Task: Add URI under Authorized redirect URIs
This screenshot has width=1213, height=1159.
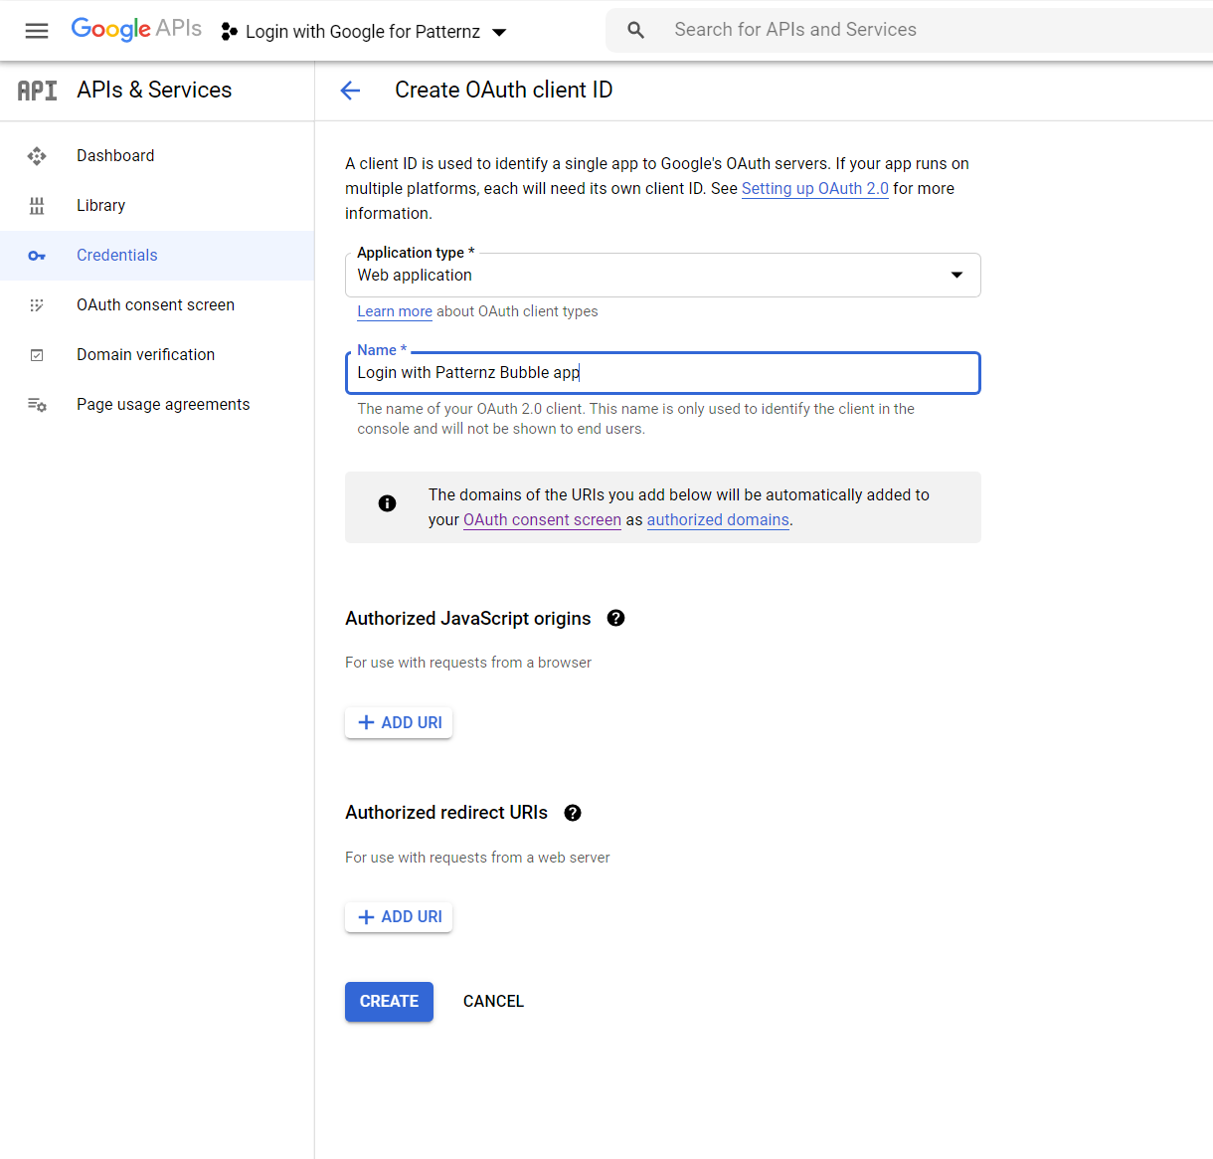Action: coord(399,917)
